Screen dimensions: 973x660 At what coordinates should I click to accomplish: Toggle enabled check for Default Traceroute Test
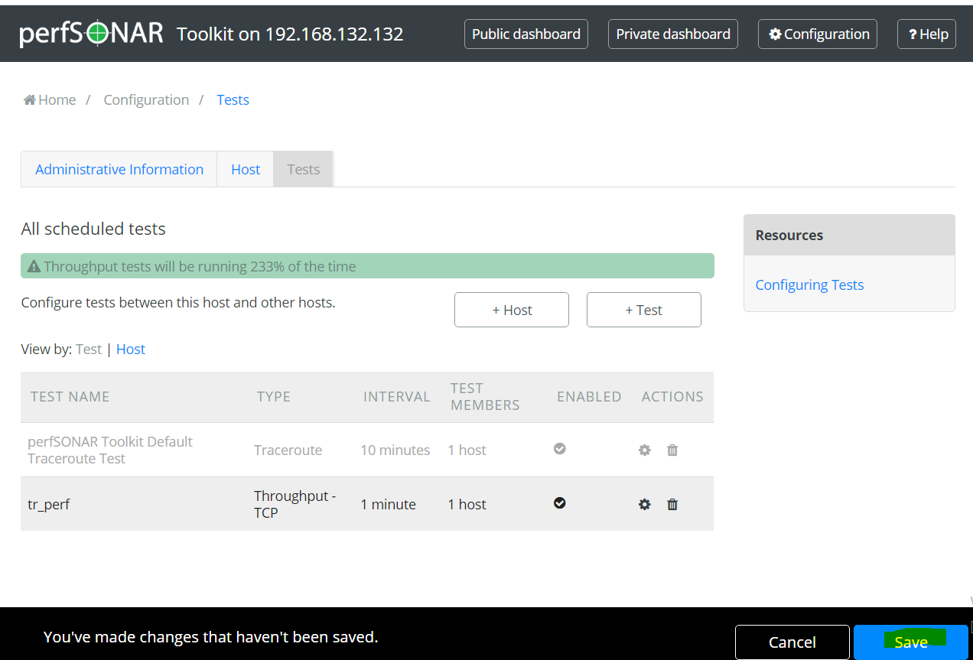coord(560,448)
